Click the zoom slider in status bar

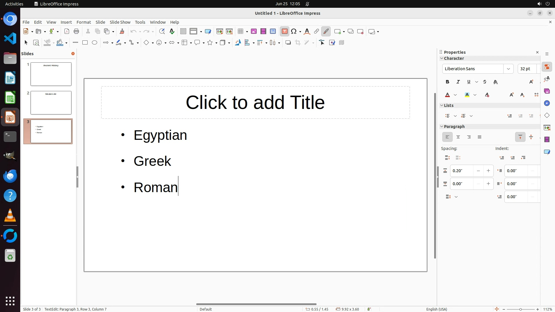click(520, 309)
